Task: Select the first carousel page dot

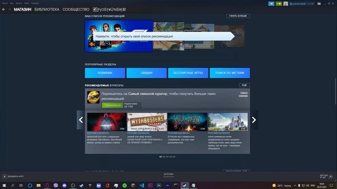Action: click(161, 156)
